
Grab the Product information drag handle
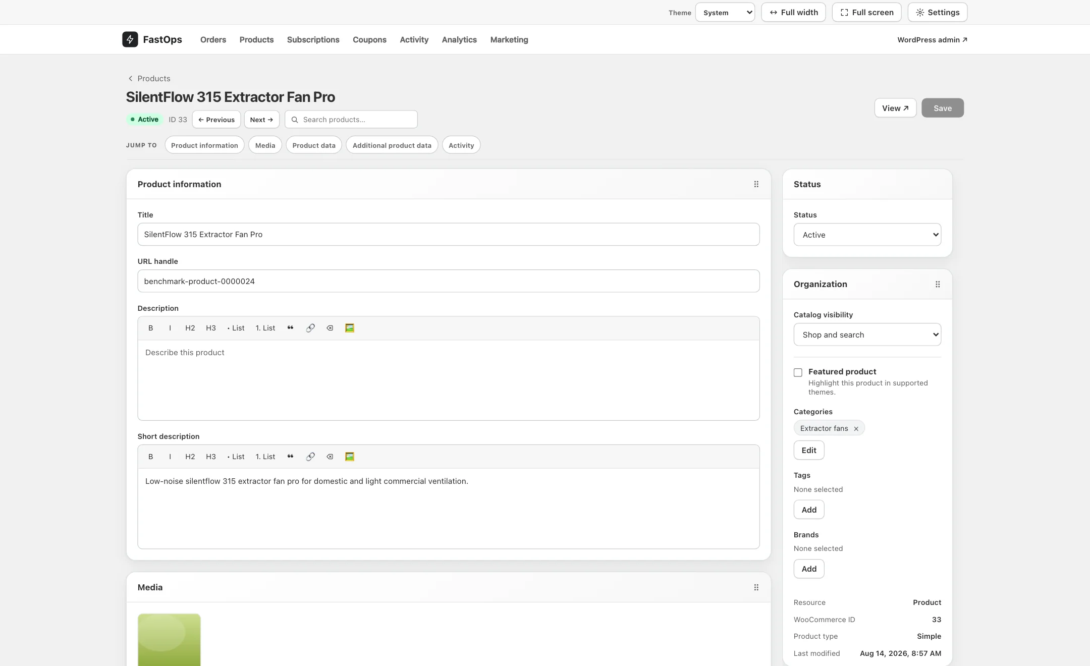point(756,184)
